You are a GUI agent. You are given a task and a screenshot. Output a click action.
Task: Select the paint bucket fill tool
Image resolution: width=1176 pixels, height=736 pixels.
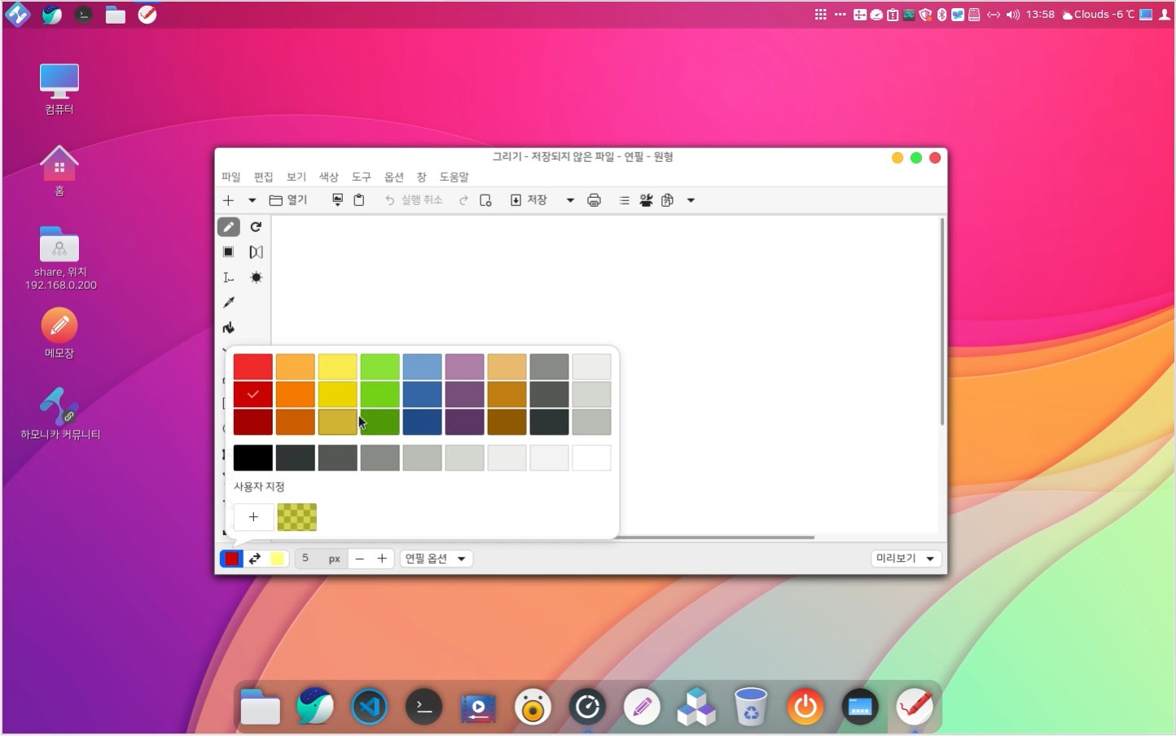click(229, 328)
